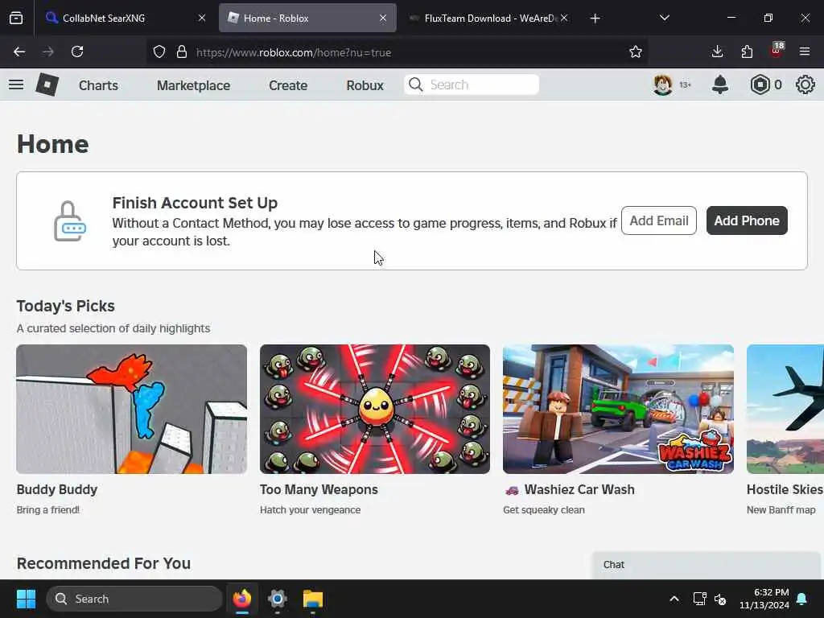Open the Washiez Car Wash thumbnail

click(618, 409)
